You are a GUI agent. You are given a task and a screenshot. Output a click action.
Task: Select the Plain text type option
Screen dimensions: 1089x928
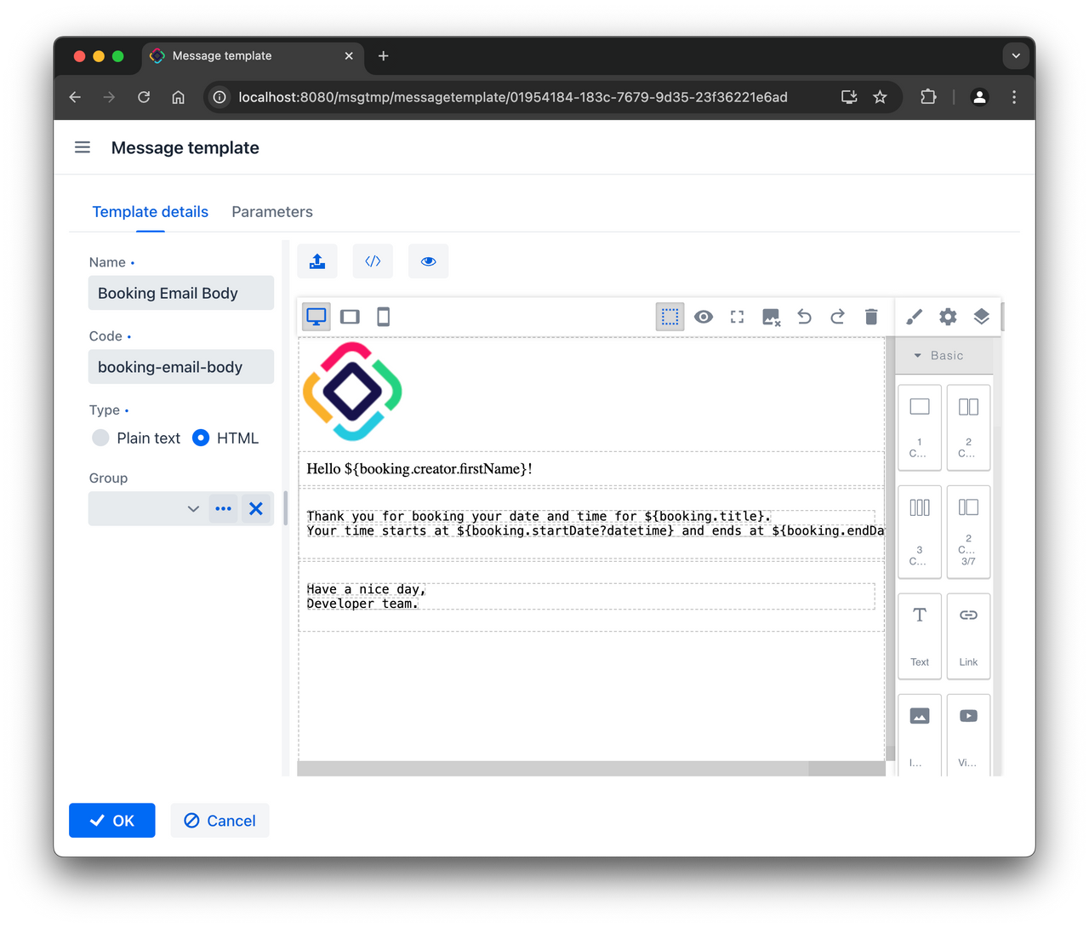pos(100,438)
